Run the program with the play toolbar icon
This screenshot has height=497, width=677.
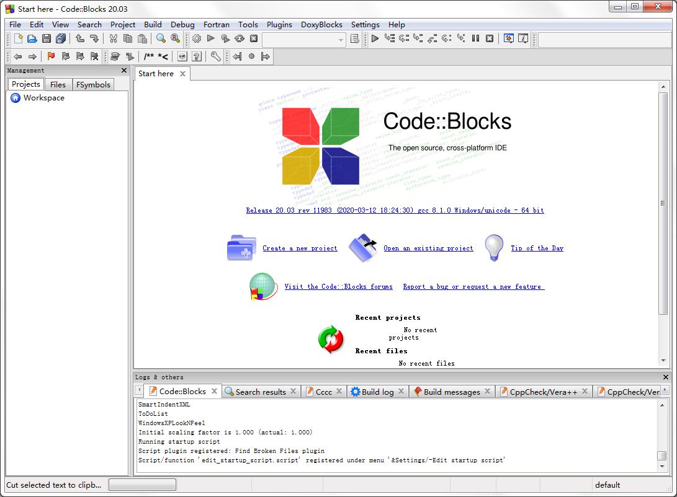click(211, 38)
